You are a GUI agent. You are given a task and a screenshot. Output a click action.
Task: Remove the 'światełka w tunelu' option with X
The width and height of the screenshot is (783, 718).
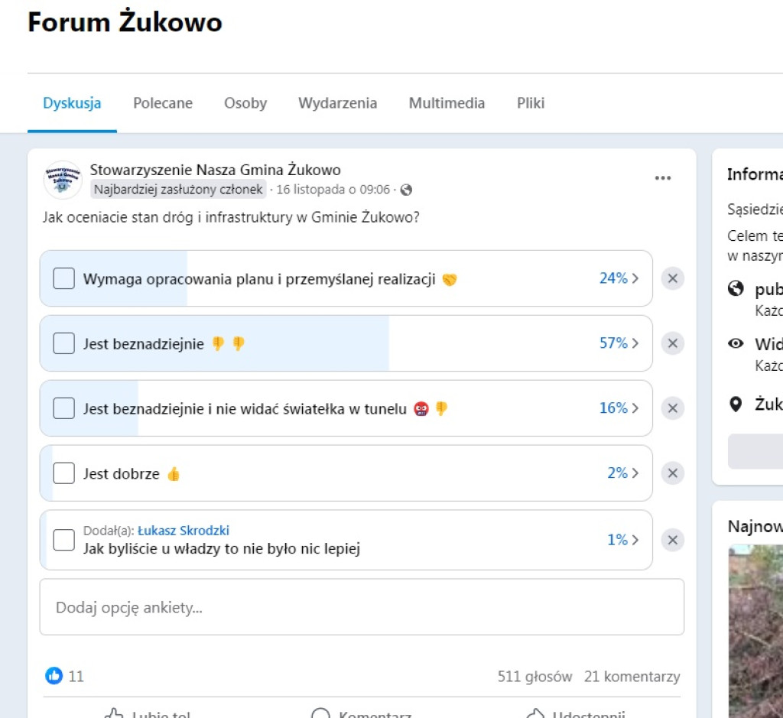click(673, 408)
